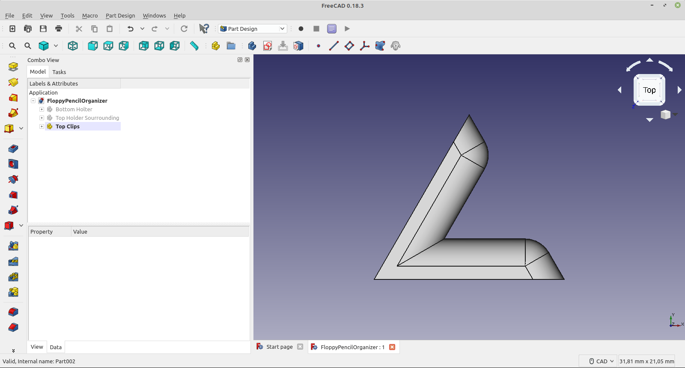Open the Part Design workbench dropdown
Screen dimensions: 685x368
(x=253, y=29)
